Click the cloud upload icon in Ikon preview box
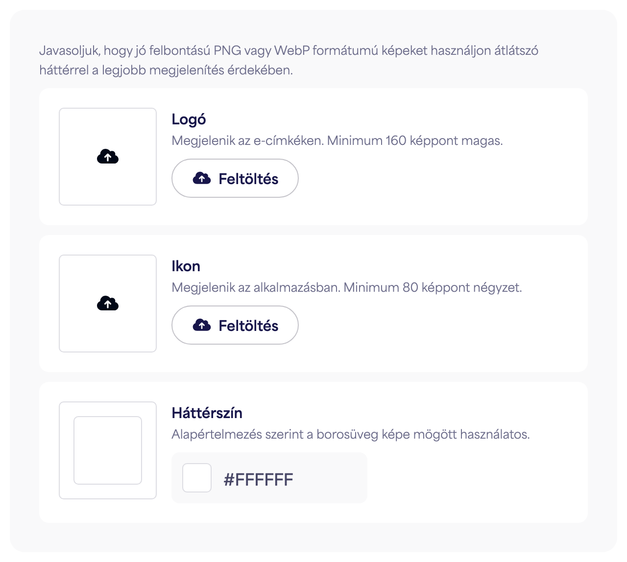This screenshot has height=562, width=627. click(108, 304)
